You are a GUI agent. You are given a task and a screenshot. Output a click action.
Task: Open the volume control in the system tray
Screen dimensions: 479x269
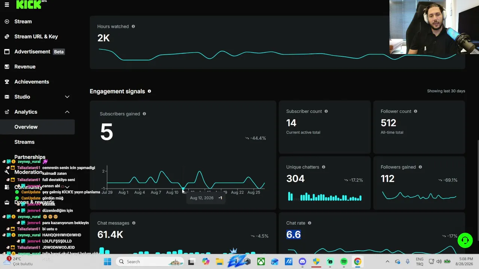[x=439, y=262]
